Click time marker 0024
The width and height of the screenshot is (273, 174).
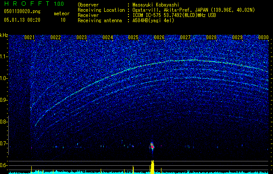coord(108,37)
